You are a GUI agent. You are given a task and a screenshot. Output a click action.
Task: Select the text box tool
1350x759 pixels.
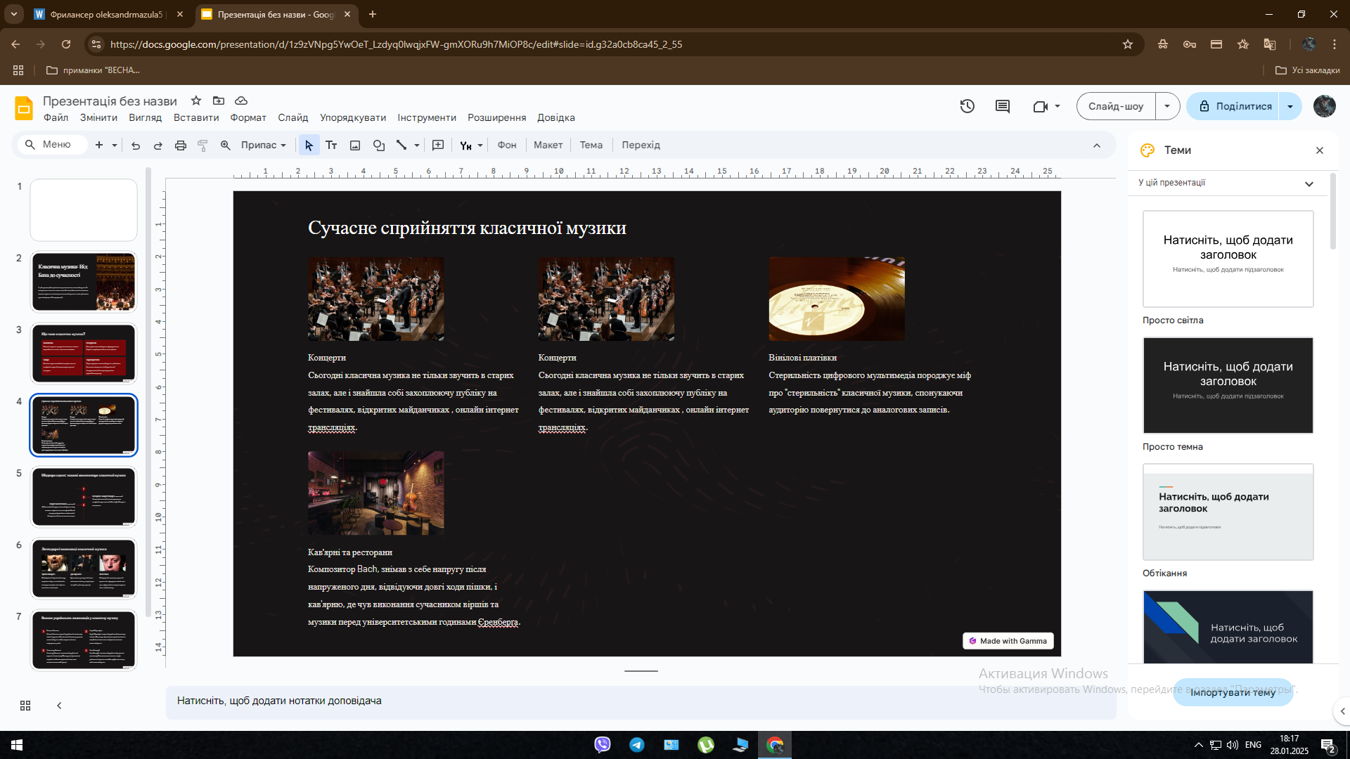331,145
